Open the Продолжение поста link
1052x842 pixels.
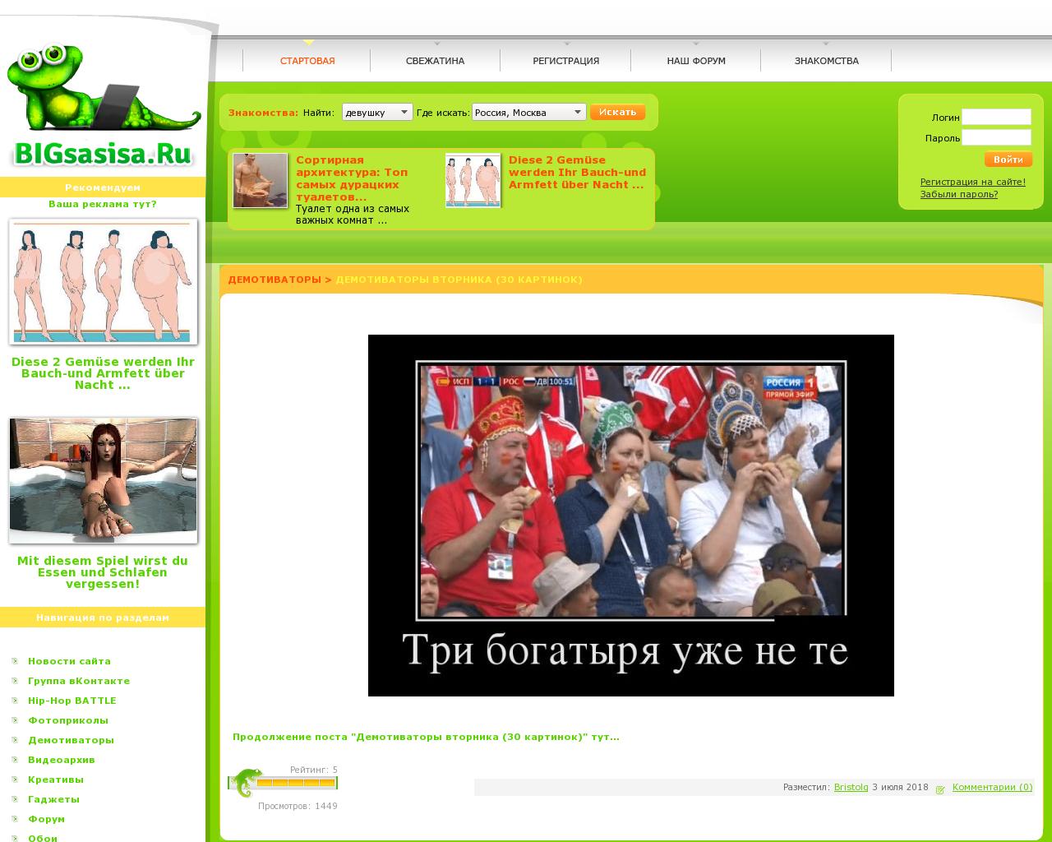coord(426,737)
